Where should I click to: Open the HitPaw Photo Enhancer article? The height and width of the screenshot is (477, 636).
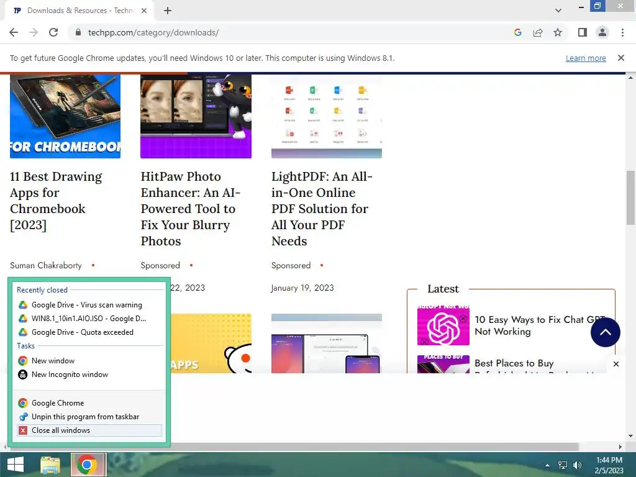click(191, 209)
